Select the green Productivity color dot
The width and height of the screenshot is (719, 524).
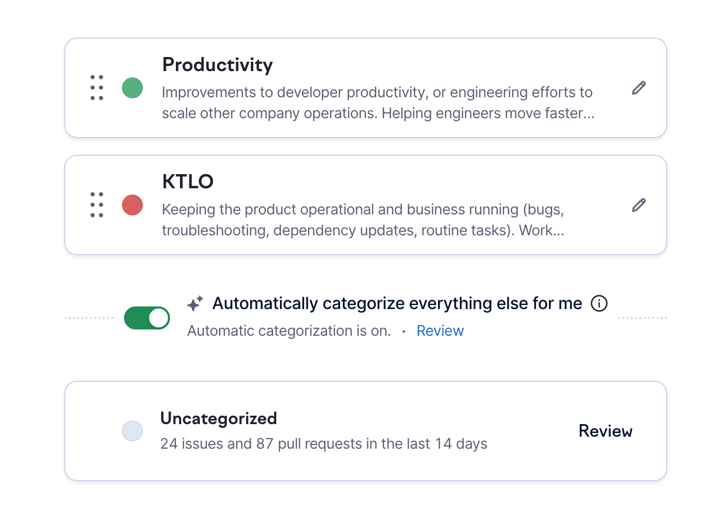132,88
